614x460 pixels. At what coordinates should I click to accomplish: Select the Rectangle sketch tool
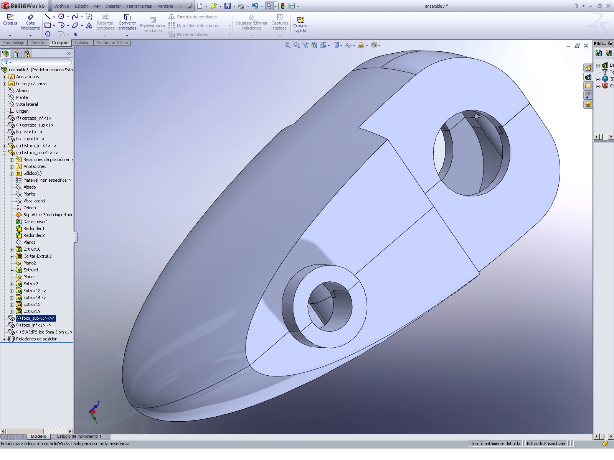coord(48,25)
